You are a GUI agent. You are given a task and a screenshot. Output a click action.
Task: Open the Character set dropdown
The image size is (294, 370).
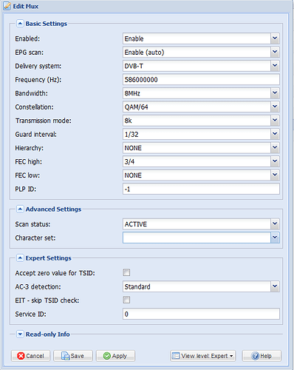pos(275,238)
